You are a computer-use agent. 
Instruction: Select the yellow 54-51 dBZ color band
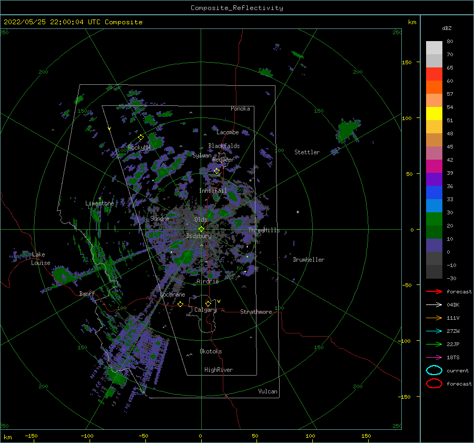pyautogui.click(x=434, y=114)
